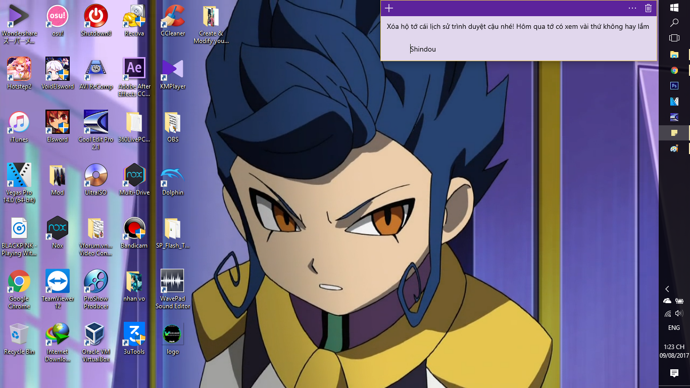The image size is (690, 388).
Task: Select the Shutdown8 desktop icon
Action: coord(96,21)
